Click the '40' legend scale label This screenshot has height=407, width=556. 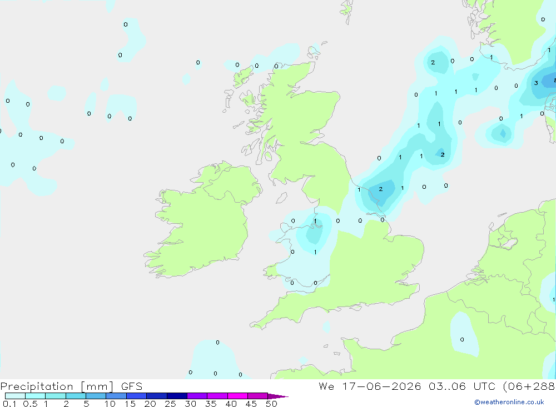click(231, 404)
